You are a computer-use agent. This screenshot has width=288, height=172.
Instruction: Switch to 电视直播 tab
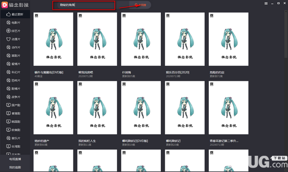pyautogui.click(x=15, y=159)
